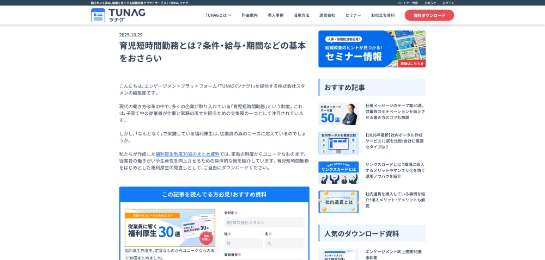The width and height of the screenshot is (545, 260).
Task: Open the 福利厚生制度30選のまとめ資料 link
Action: tap(187, 154)
